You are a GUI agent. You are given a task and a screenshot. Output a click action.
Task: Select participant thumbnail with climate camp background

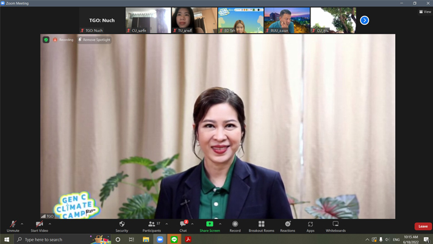coord(241,20)
